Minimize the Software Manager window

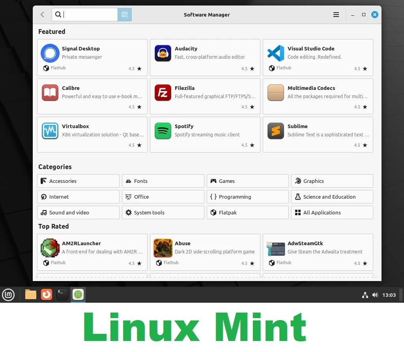click(x=353, y=15)
